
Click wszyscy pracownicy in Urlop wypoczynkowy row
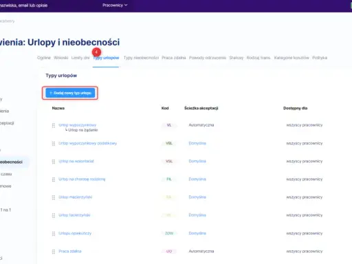point(305,125)
